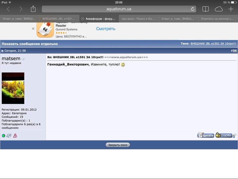Open the thread link ВНЕШНИК JBL e1501
This screenshot has height=179, width=238.
(213, 44)
